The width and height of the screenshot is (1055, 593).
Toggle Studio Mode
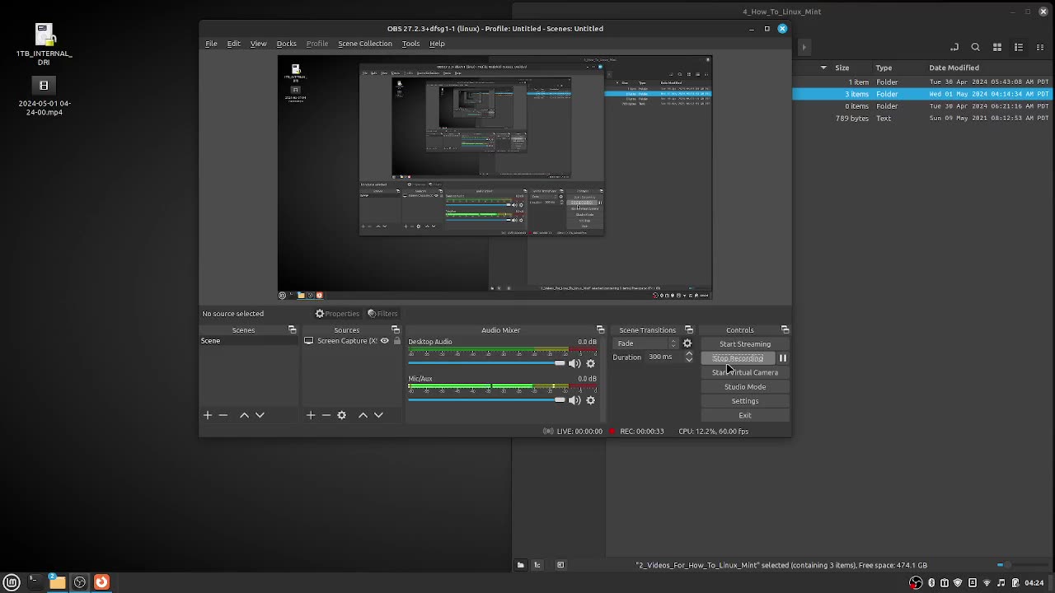(x=745, y=387)
